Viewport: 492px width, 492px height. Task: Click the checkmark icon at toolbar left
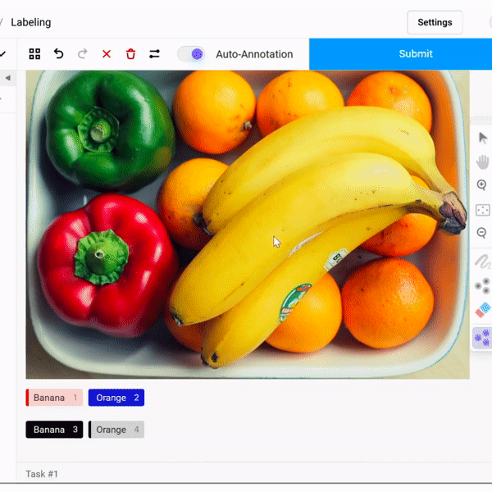tap(2, 54)
